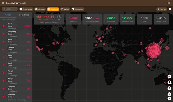The width and height of the screenshot is (173, 102).
Task: Click the All countries contact-card icon
Action: point(73,9)
